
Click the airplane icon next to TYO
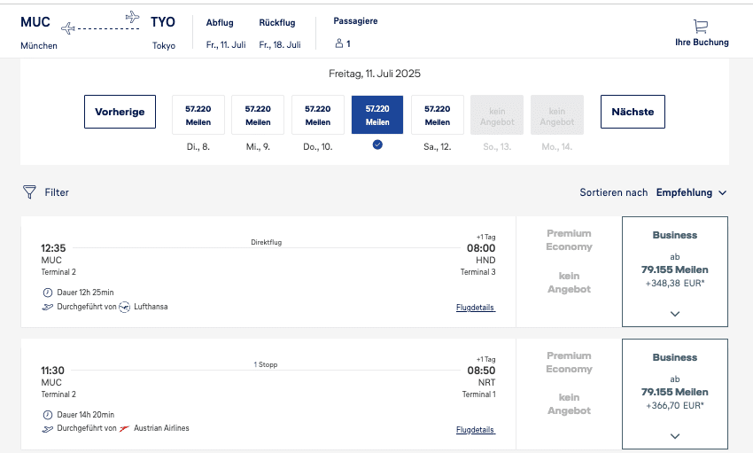point(133,17)
